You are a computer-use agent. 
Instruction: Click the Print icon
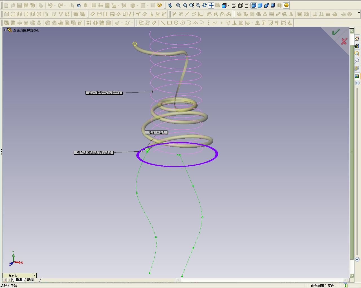[x=41, y=5]
